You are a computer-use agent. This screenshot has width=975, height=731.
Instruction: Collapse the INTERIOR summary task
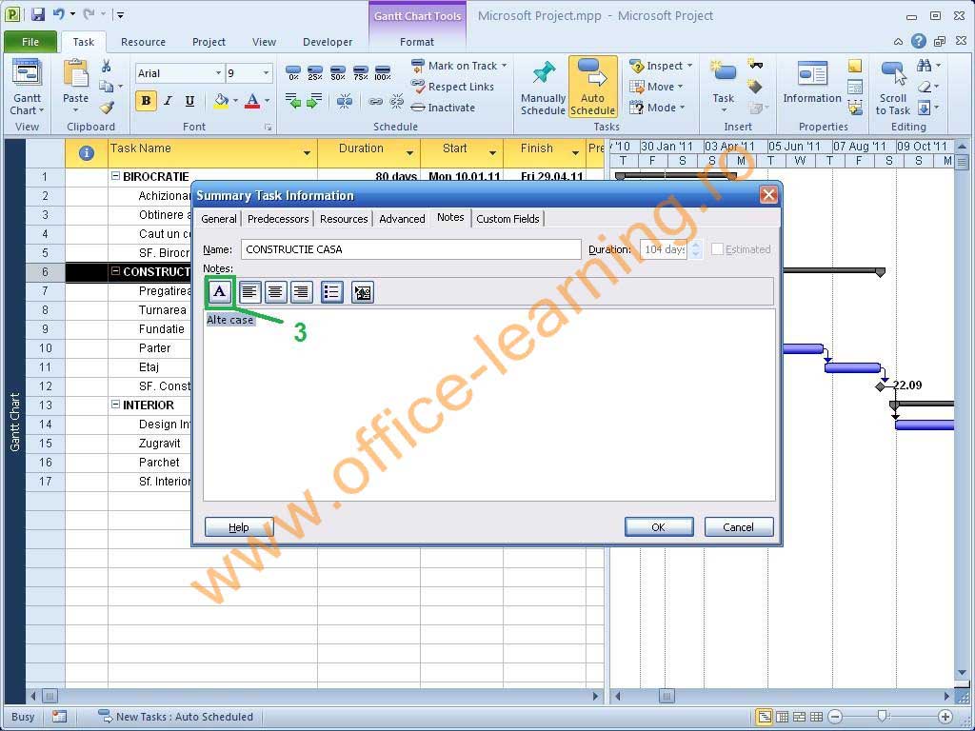pos(115,404)
